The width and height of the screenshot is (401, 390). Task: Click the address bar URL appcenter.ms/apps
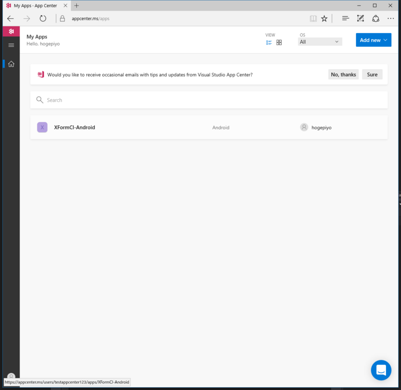tap(91, 19)
